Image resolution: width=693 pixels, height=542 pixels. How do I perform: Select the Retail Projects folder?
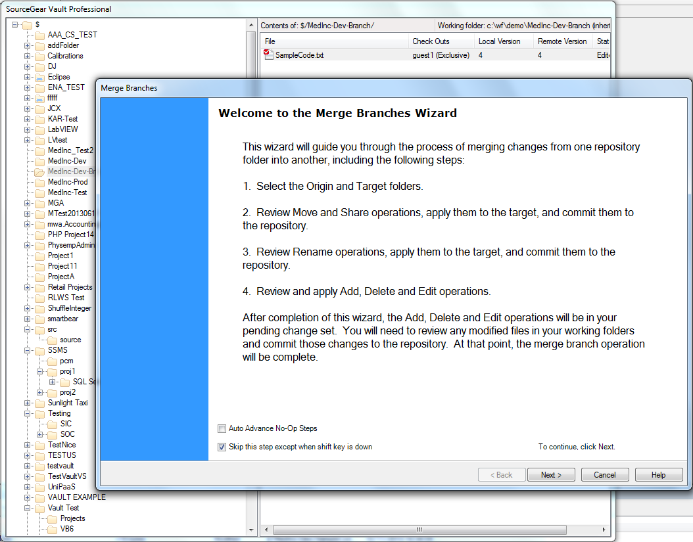click(70, 287)
